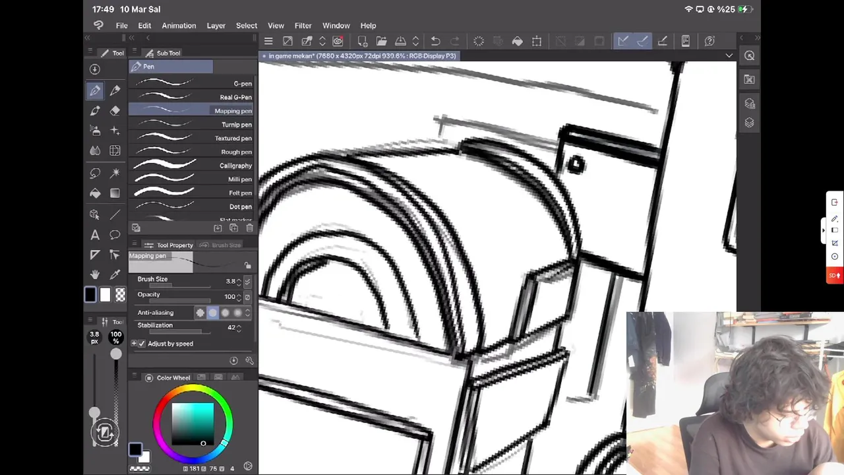This screenshot has height=475, width=844.
Task: Select the Hand move tool
Action: pyautogui.click(x=95, y=274)
